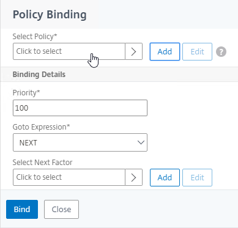
Task: Click the Select Policy* label
Action: point(35,37)
